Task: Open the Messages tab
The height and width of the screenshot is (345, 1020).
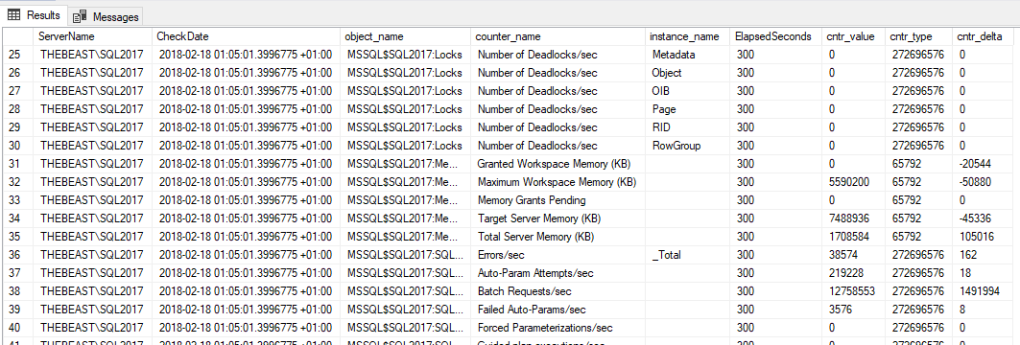Action: pyautogui.click(x=106, y=16)
